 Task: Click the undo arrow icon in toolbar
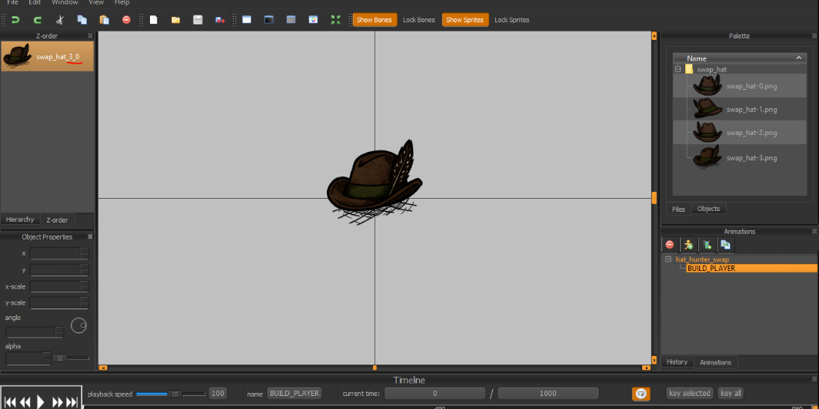(x=15, y=20)
